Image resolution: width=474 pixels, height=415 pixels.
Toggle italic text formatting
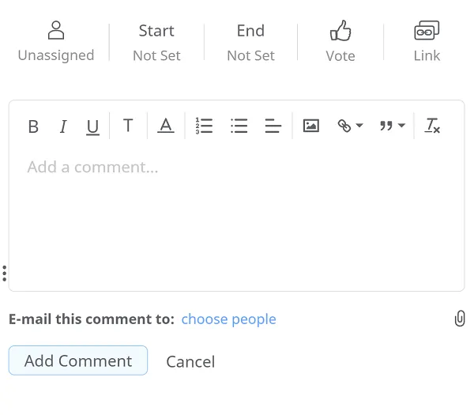63,126
